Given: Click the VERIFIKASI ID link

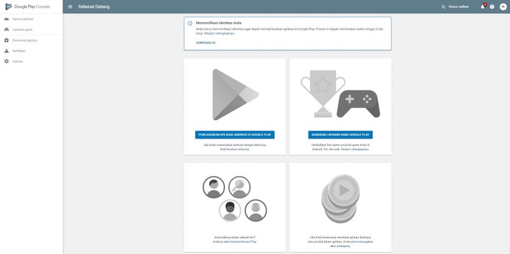Looking at the screenshot, I should tap(205, 43).
